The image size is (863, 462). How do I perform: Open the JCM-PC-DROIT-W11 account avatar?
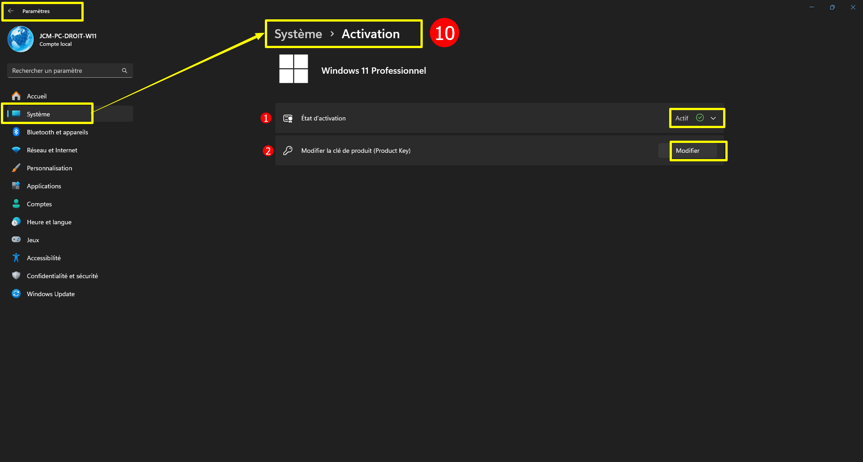[21, 39]
